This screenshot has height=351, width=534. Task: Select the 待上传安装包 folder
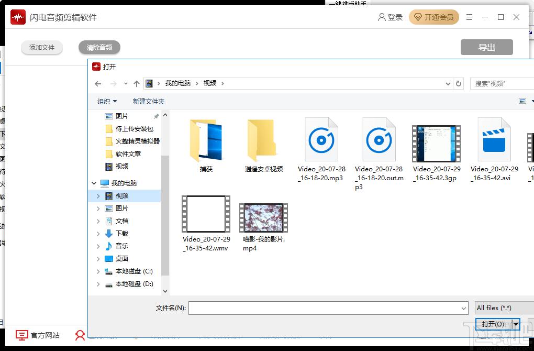(130, 129)
